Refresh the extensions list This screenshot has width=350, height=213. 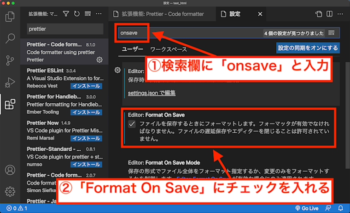(77, 14)
